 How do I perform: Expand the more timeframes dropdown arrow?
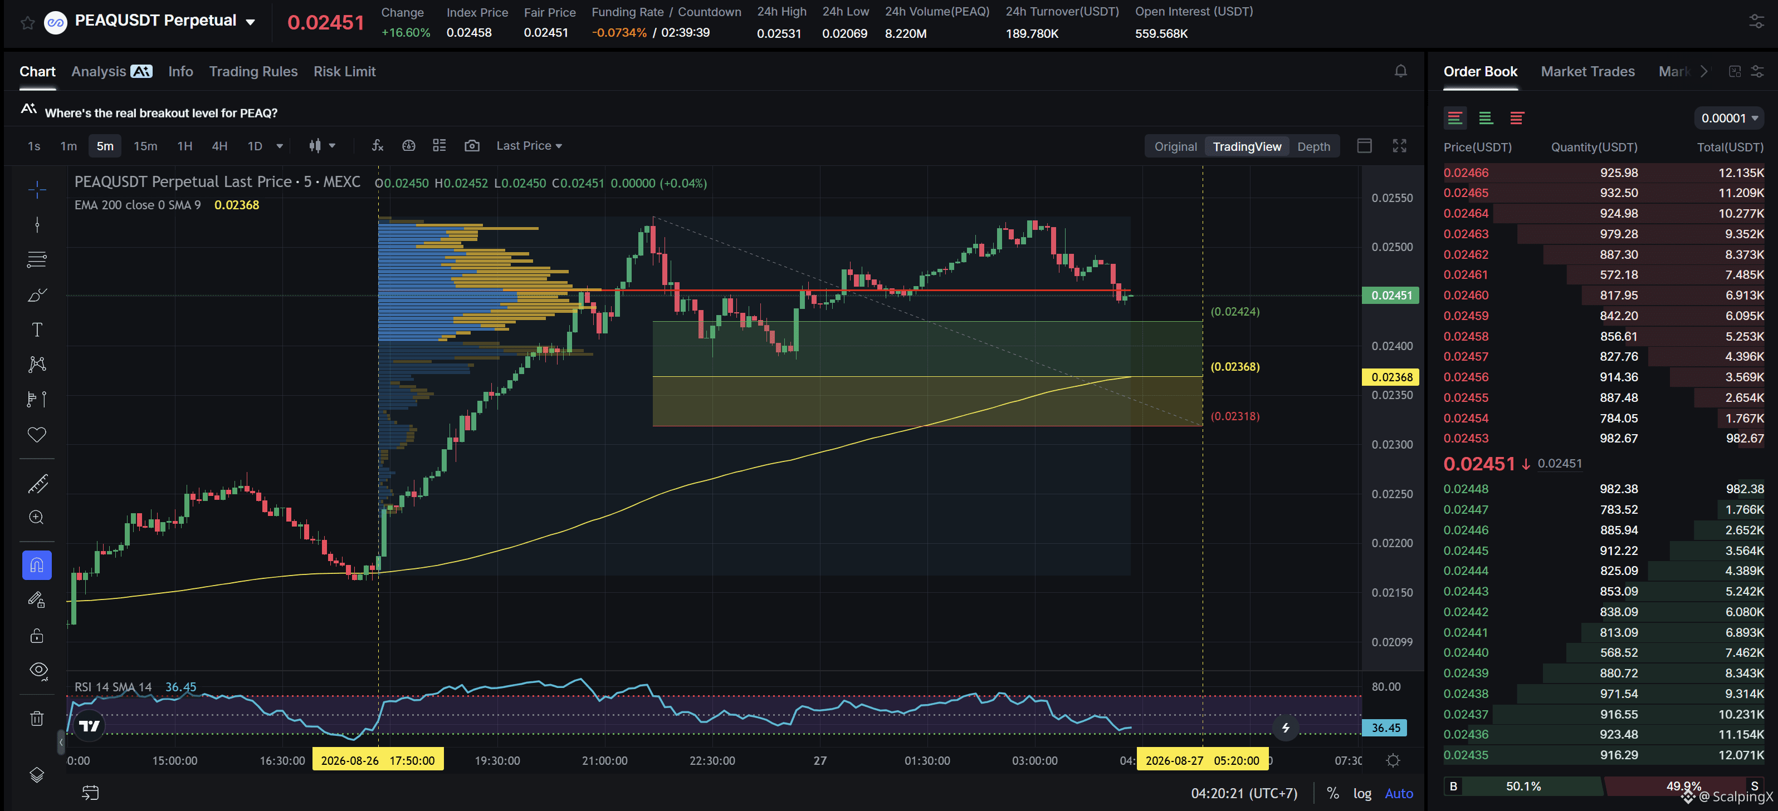pyautogui.click(x=280, y=146)
